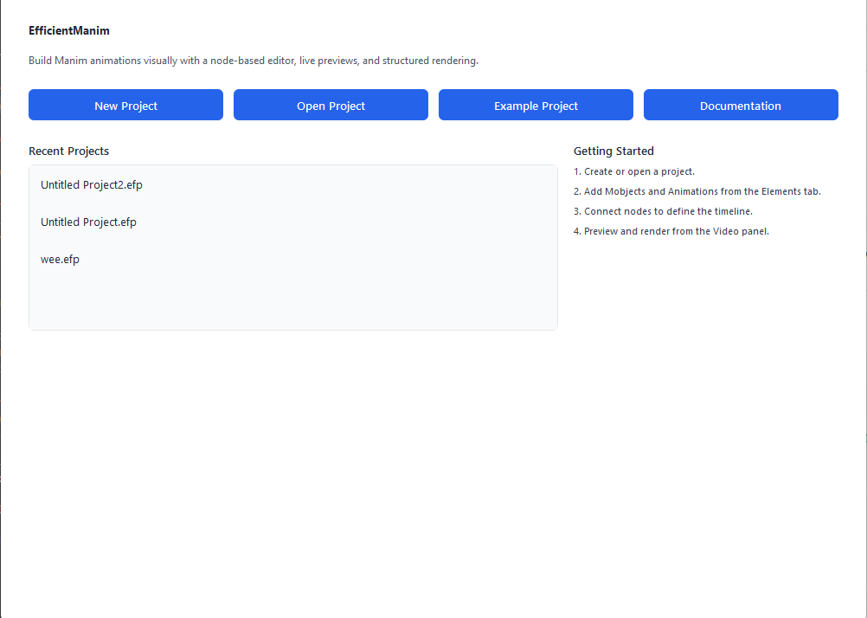Click the Recent Projects heading
This screenshot has width=867, height=618.
coord(68,151)
